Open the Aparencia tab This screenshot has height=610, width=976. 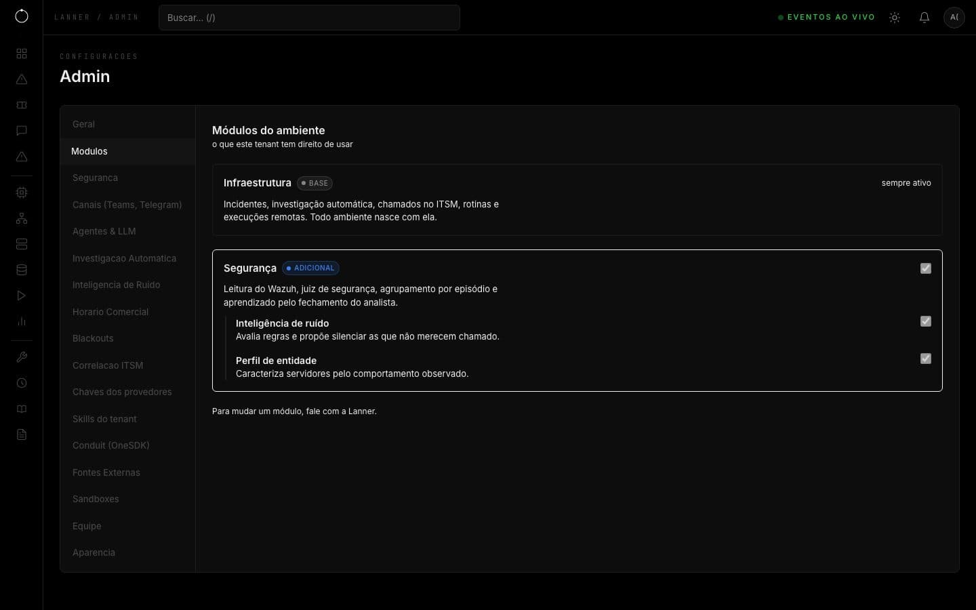click(x=127, y=552)
